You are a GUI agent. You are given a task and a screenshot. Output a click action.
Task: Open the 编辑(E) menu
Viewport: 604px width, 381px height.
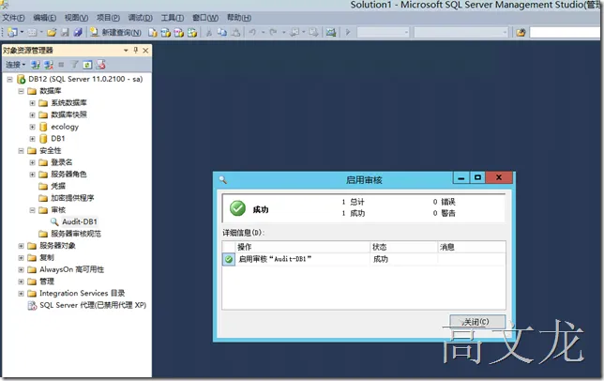coord(45,18)
